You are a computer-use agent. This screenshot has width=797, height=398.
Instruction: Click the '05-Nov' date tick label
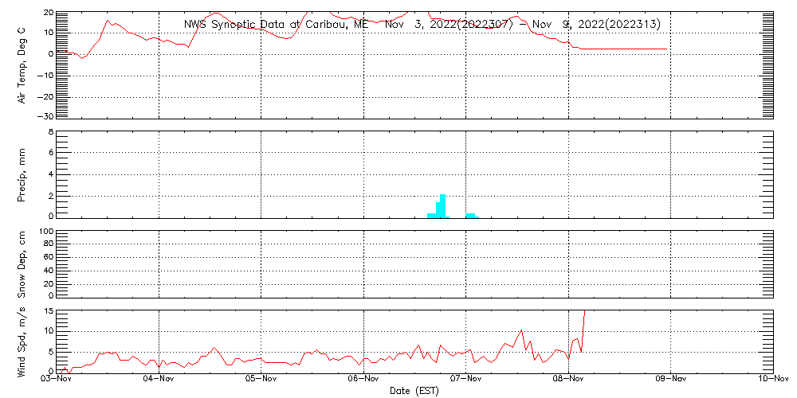coord(261,379)
